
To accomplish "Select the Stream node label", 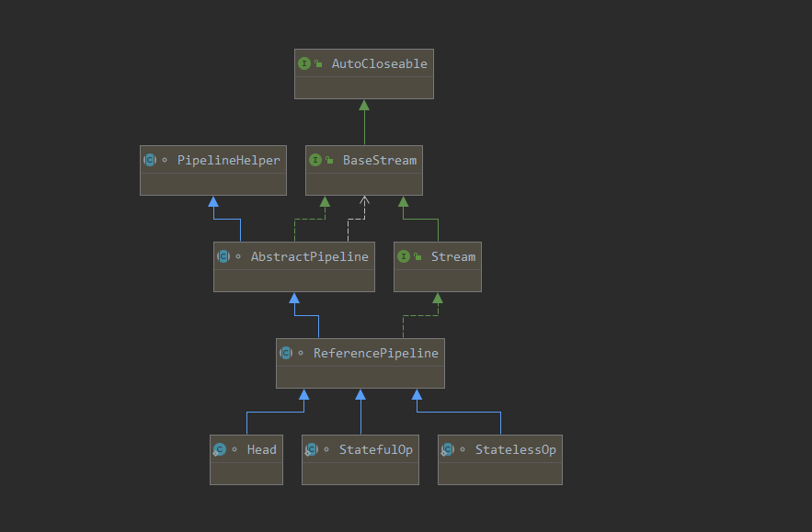I will (x=453, y=256).
